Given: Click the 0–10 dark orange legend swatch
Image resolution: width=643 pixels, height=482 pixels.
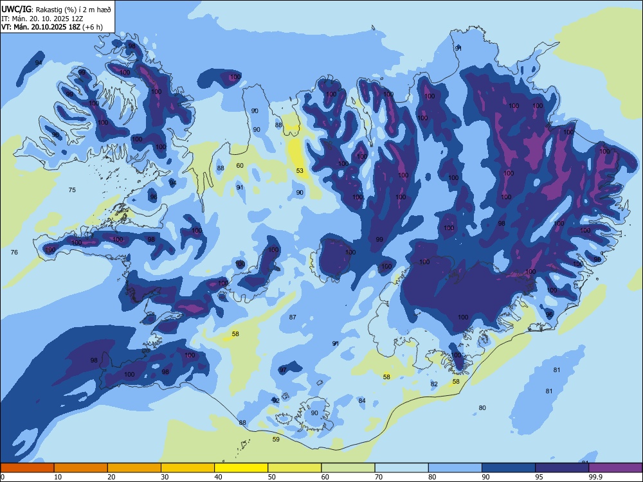Looking at the screenshot, I should coord(28,468).
